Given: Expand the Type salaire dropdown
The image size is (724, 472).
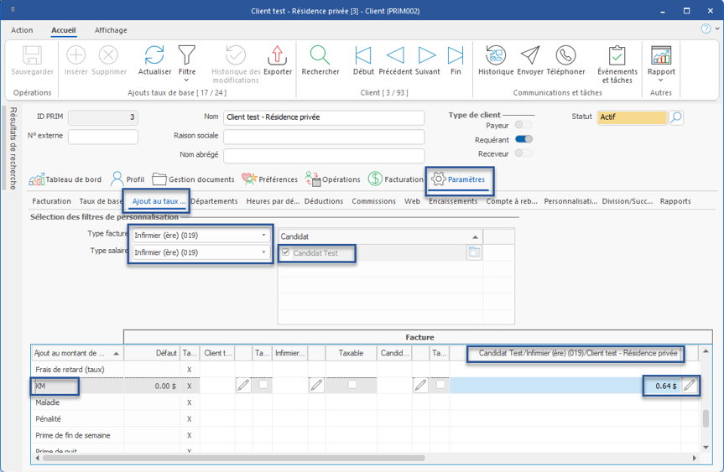Looking at the screenshot, I should point(264,252).
